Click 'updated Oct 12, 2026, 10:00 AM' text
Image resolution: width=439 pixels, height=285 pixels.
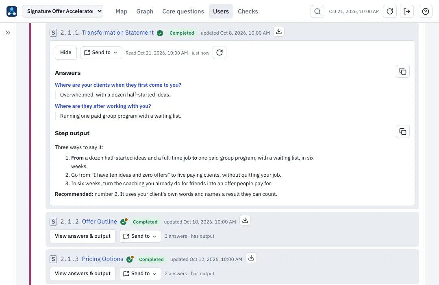[x=206, y=259]
